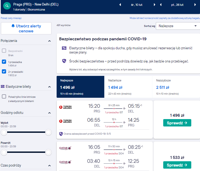Go to next departure date arrow
The width and height of the screenshot is (200, 171).
click(x=154, y=5)
